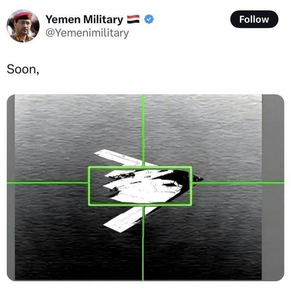Click the Yemen flag emoji beside the name
The height and width of the screenshot is (301, 291).
point(133,19)
